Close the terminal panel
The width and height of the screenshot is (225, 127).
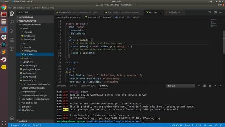tap(220, 86)
